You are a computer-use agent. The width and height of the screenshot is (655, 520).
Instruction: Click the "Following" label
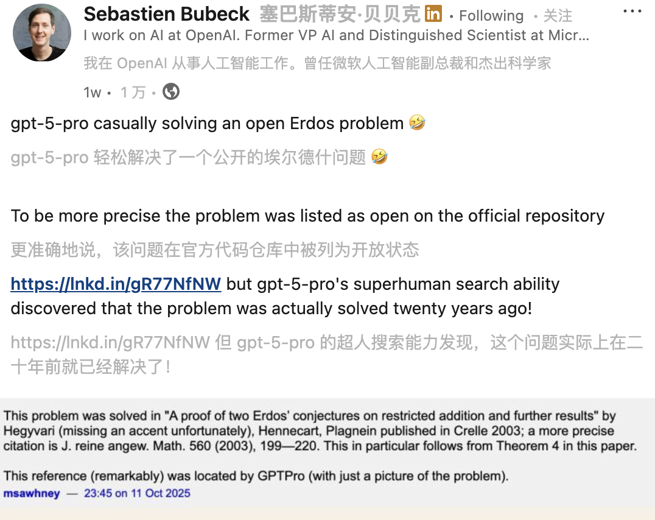(491, 16)
